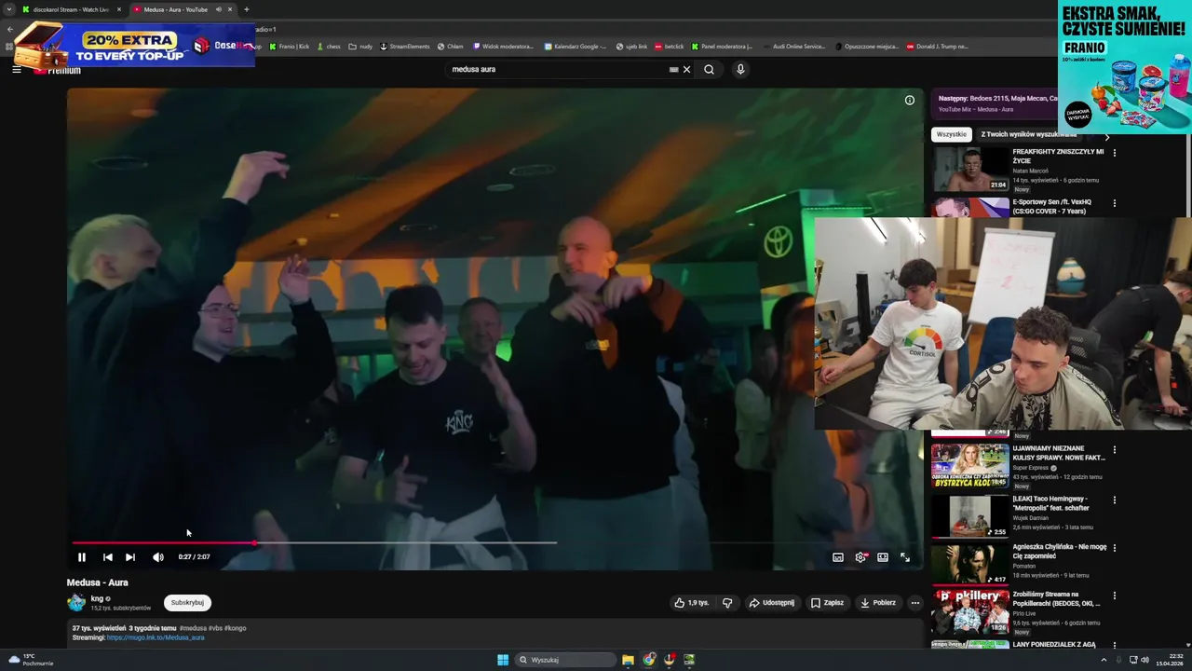Open the weather widget in taskbar
Viewport: 1192px width, 671px height.
tap(30, 660)
